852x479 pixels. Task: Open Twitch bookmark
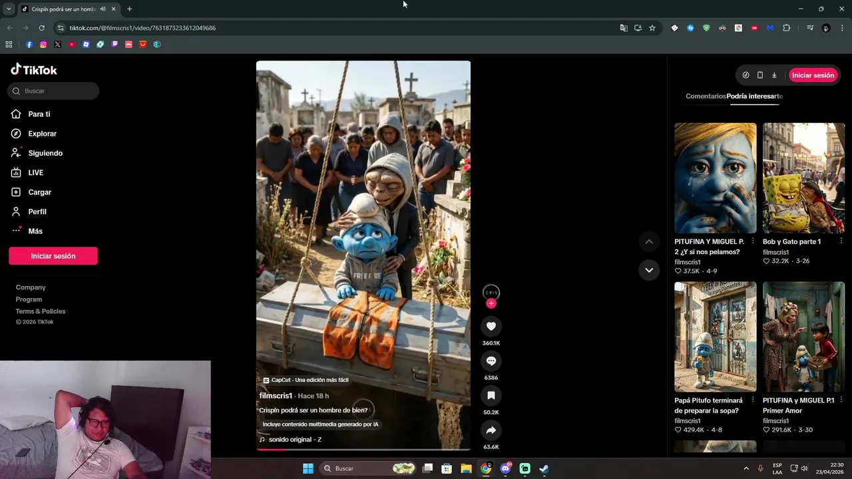click(x=114, y=45)
